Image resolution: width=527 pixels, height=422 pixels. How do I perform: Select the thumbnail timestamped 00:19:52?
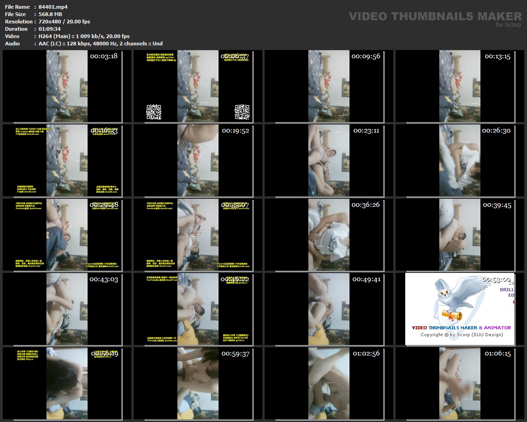coord(198,161)
